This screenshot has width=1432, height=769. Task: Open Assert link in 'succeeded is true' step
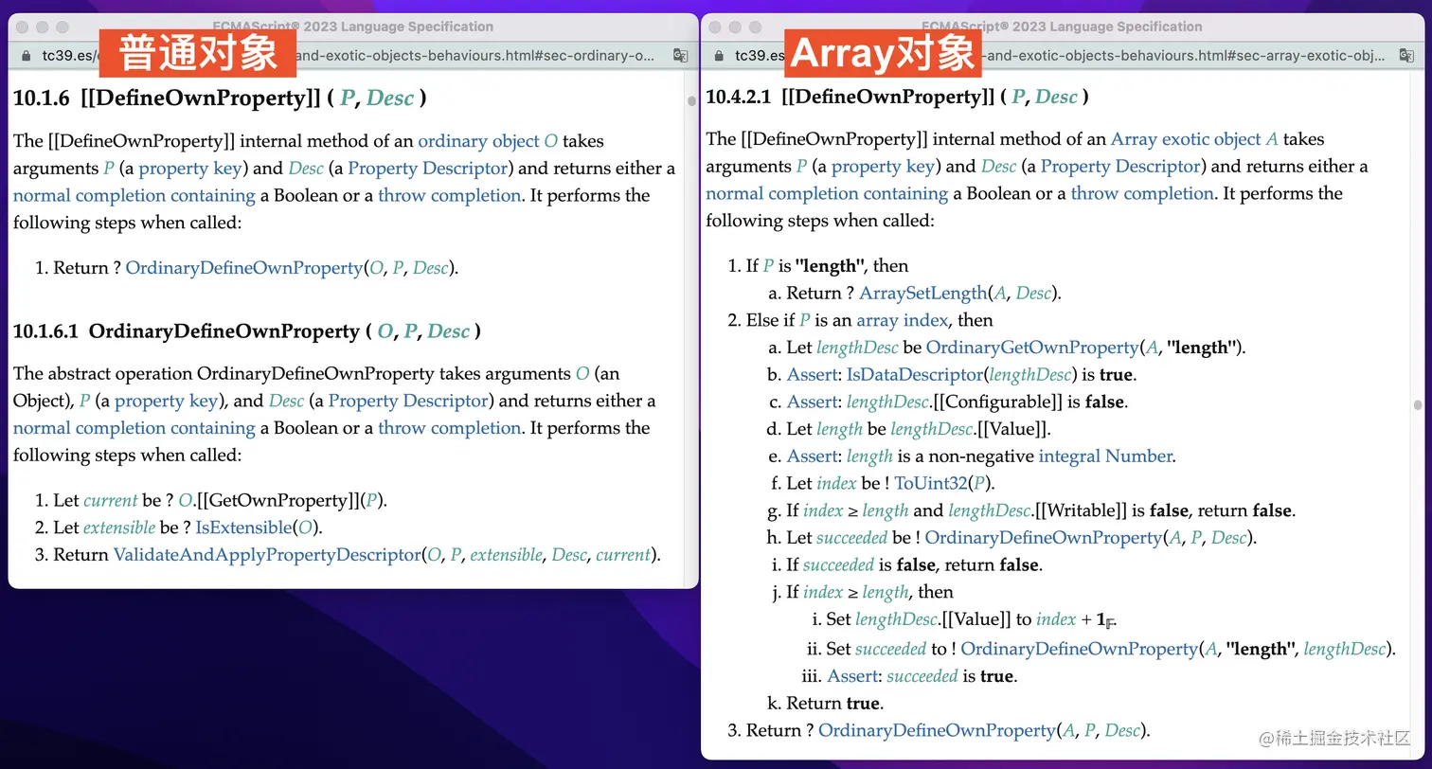852,676
